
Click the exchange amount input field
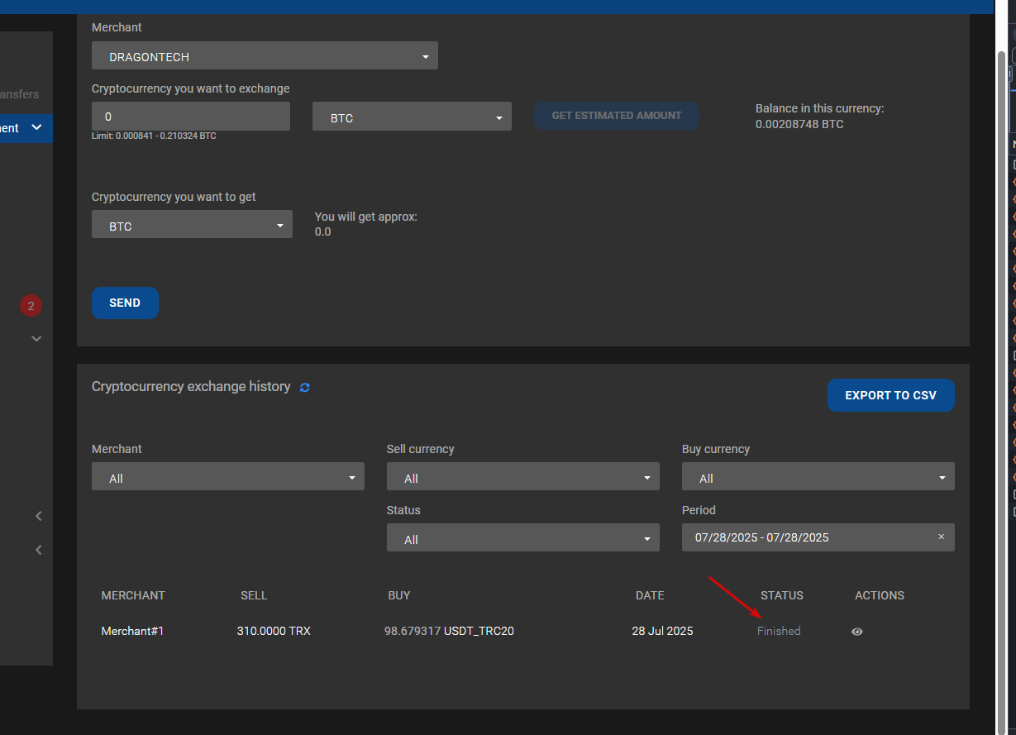[x=191, y=117]
